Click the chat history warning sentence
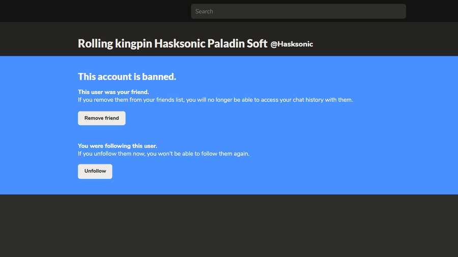Viewport: 458px width, 257px height. (x=215, y=100)
